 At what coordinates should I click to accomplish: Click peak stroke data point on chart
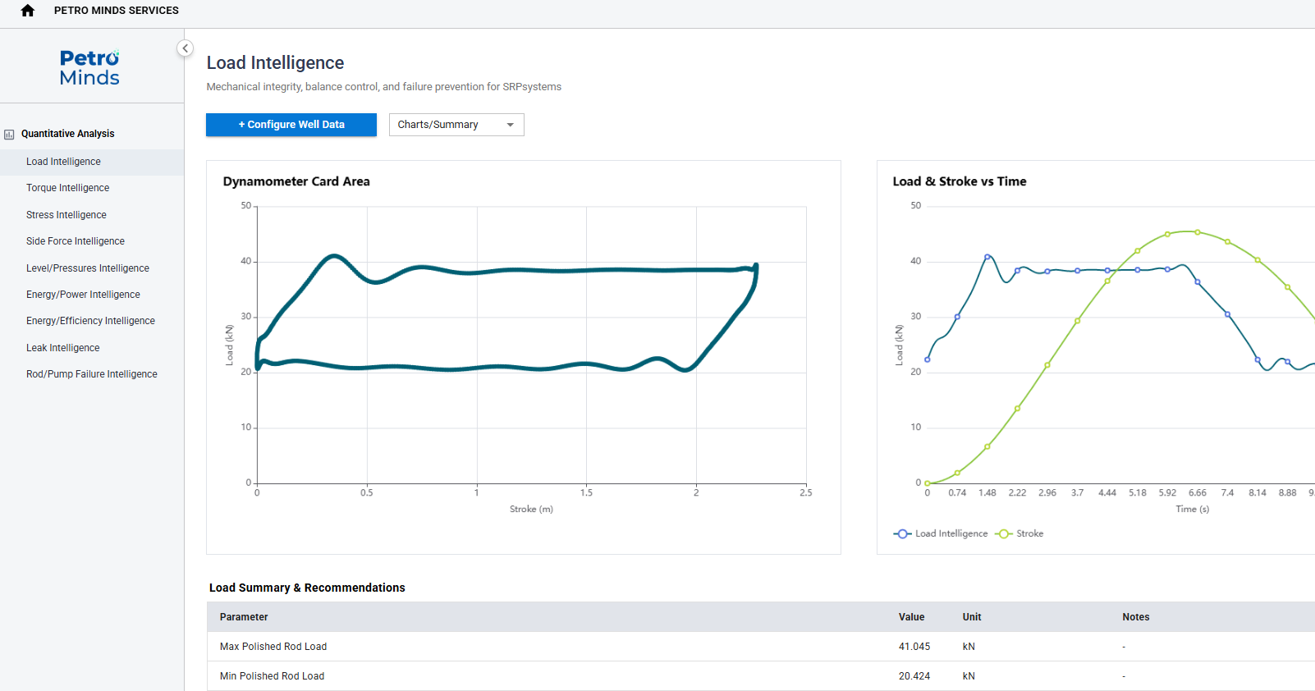[1198, 232]
